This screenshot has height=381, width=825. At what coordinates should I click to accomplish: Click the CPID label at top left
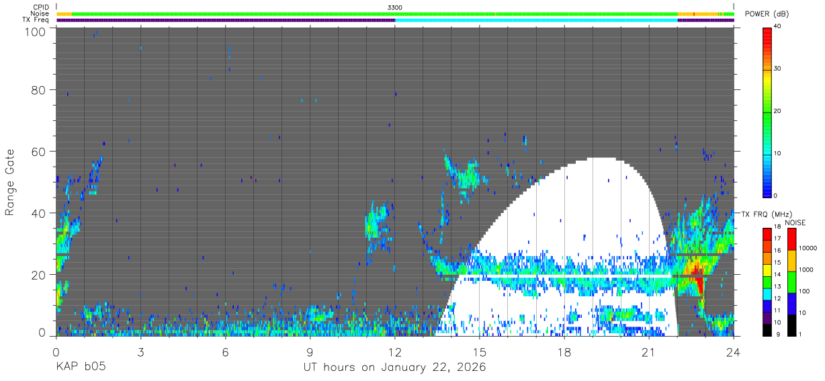[40, 7]
